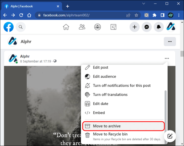
Task: Click the Facebook logo icon
Action: point(9,27)
